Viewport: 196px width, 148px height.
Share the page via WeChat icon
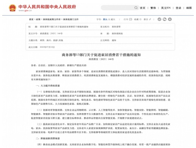[165, 19]
